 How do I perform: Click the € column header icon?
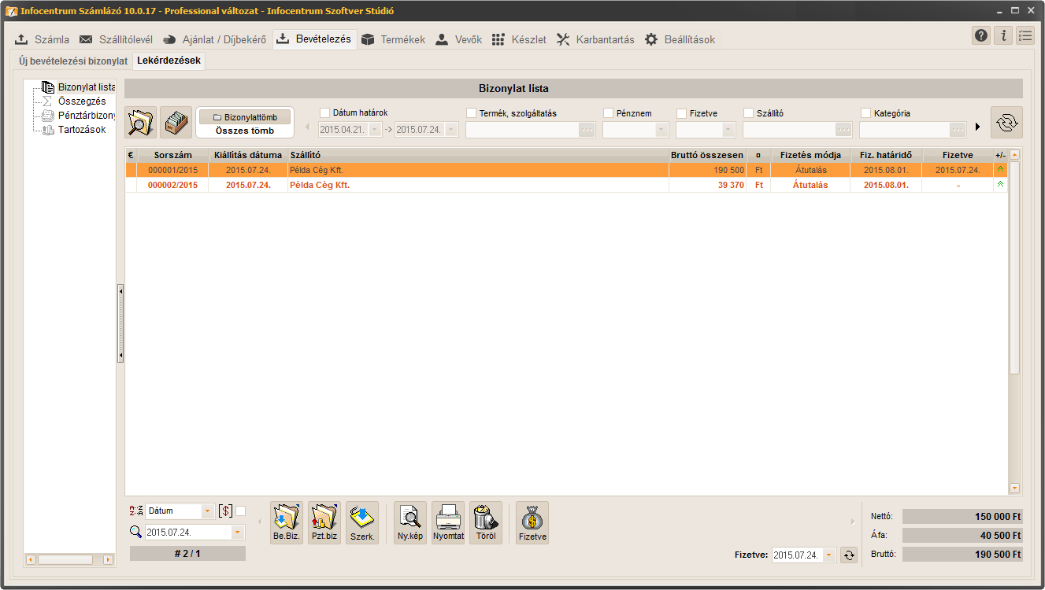click(x=131, y=155)
